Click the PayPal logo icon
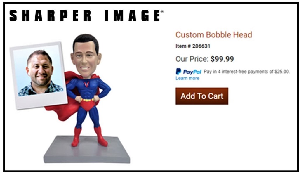This screenshot has width=299, height=175. click(178, 72)
